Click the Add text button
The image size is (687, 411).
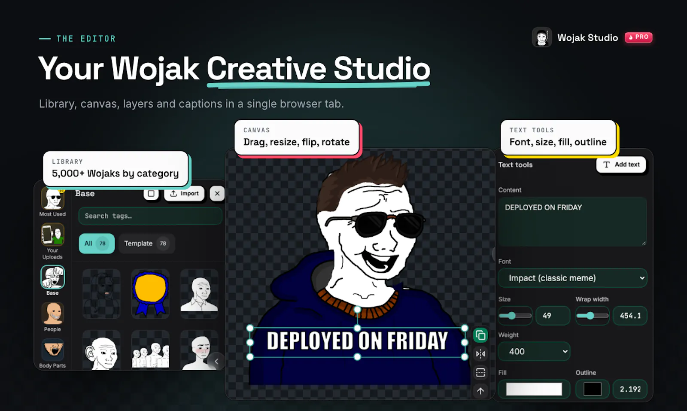[x=621, y=164]
